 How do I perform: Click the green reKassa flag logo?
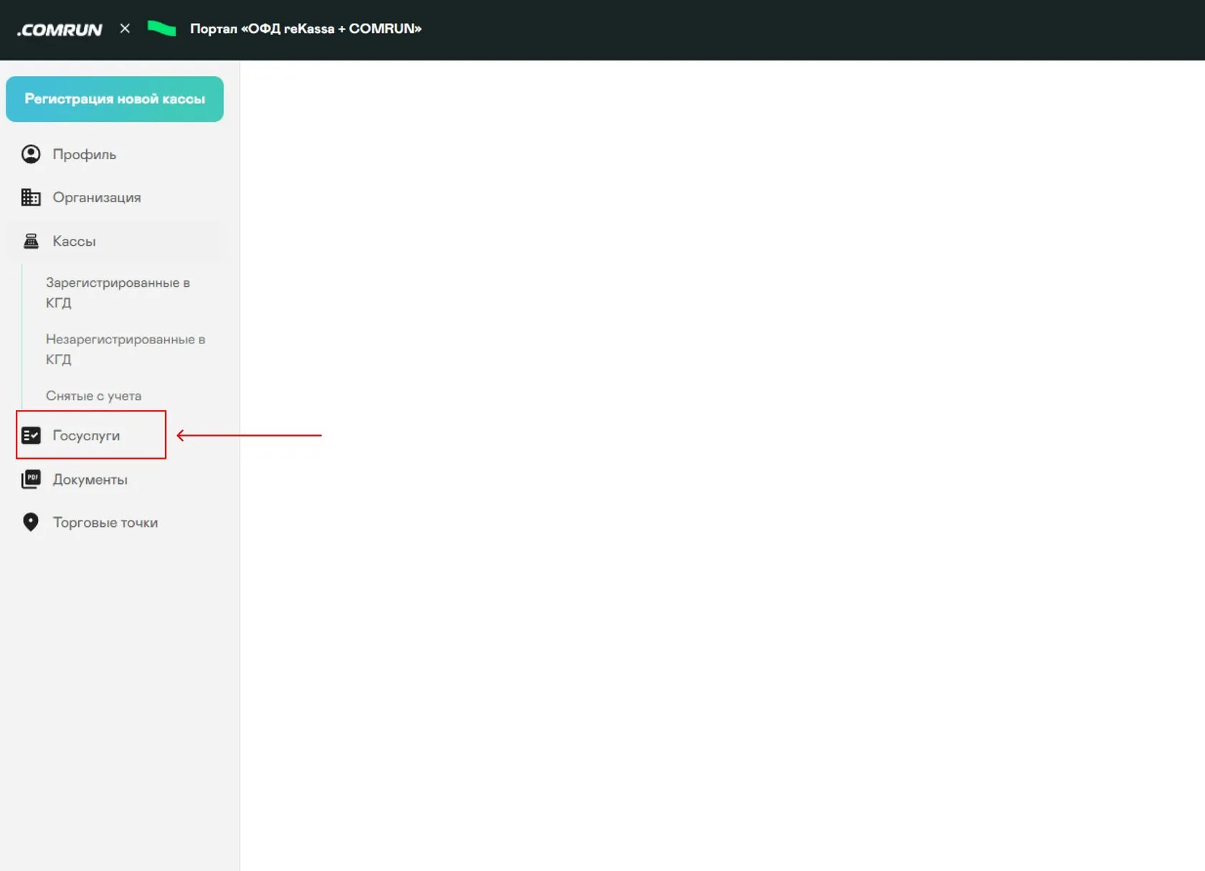(161, 29)
